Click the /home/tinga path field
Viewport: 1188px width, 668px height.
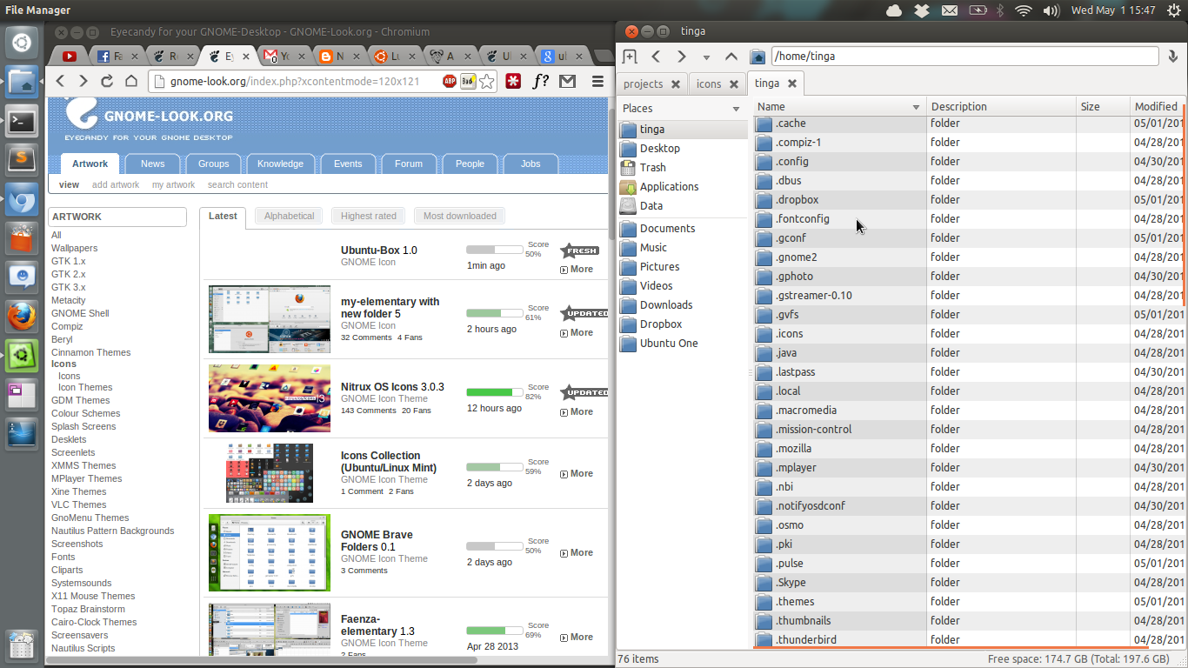[x=964, y=57]
